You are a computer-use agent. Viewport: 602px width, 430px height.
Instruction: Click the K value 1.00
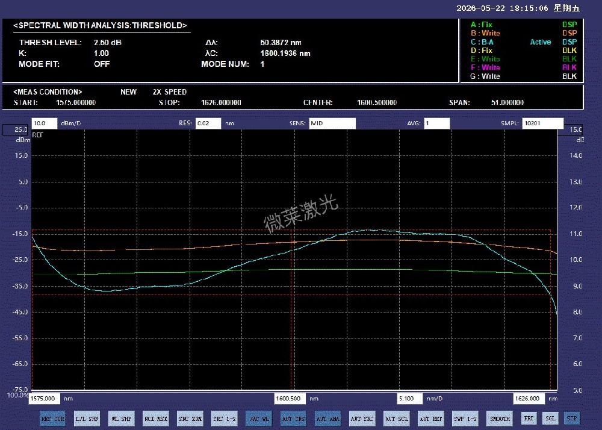tap(101, 54)
